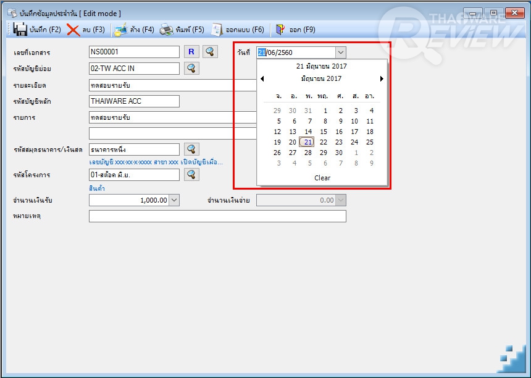The image size is (531, 378).
Task: Click the sub-account code field 02-TW ACC IN
Action: (134, 69)
